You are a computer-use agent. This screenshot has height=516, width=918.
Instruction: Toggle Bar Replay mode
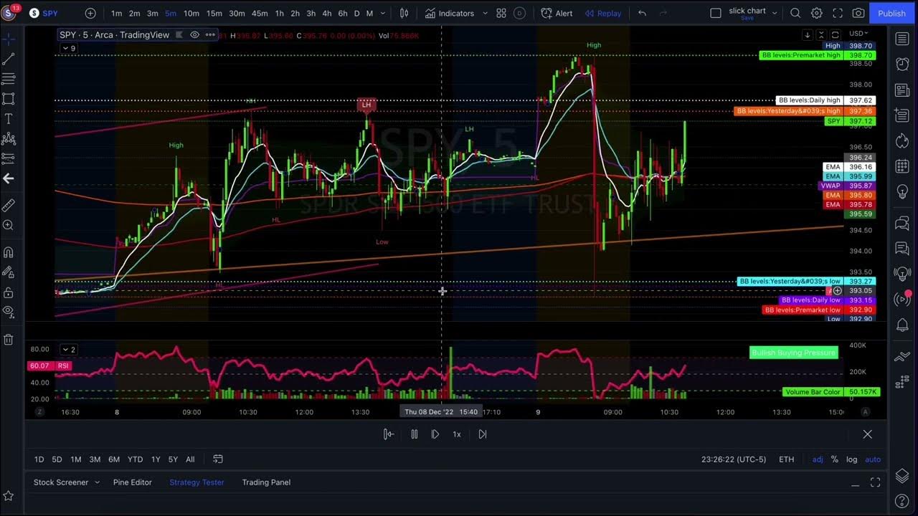602,13
